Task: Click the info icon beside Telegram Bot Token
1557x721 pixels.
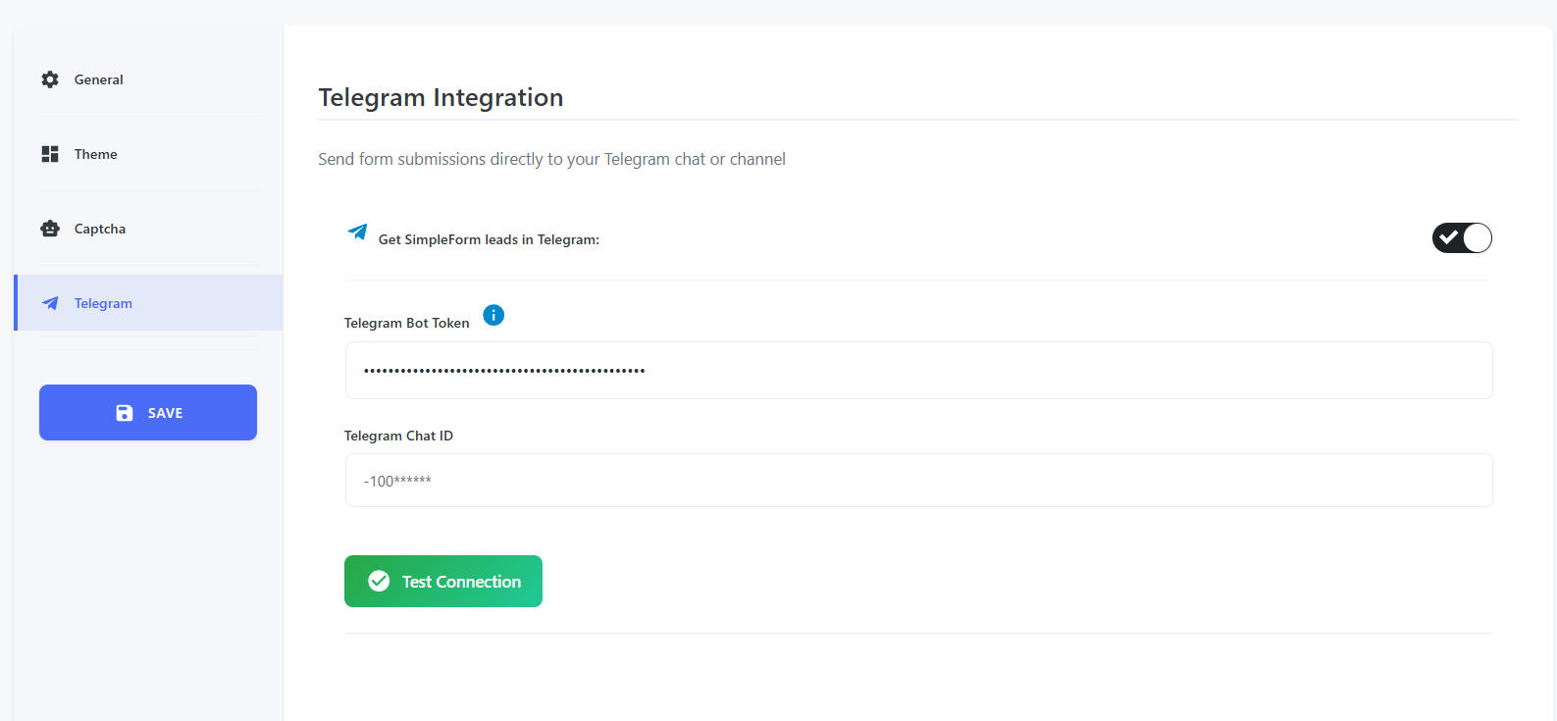Action: point(493,315)
